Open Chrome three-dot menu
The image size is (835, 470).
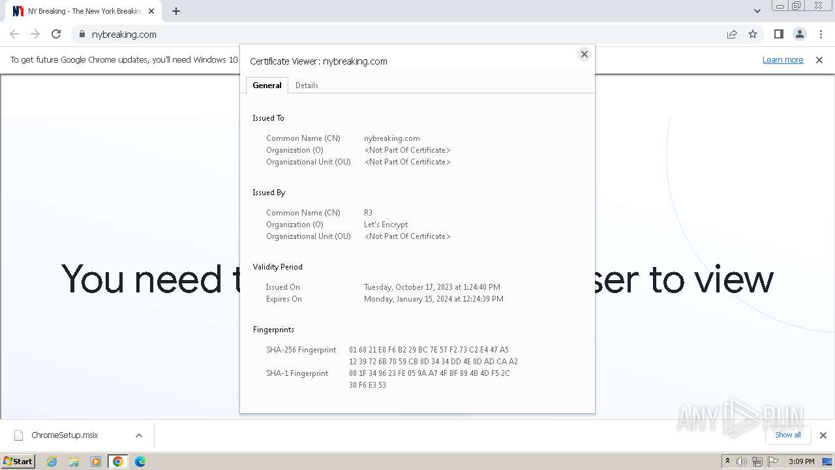click(x=821, y=34)
